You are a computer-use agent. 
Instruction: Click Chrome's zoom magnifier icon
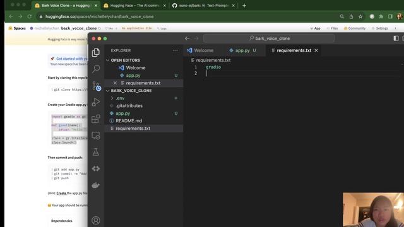click(x=342, y=16)
